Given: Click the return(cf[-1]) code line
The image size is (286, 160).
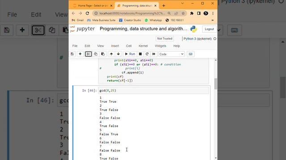Looking at the screenshot, I should coord(120,80).
